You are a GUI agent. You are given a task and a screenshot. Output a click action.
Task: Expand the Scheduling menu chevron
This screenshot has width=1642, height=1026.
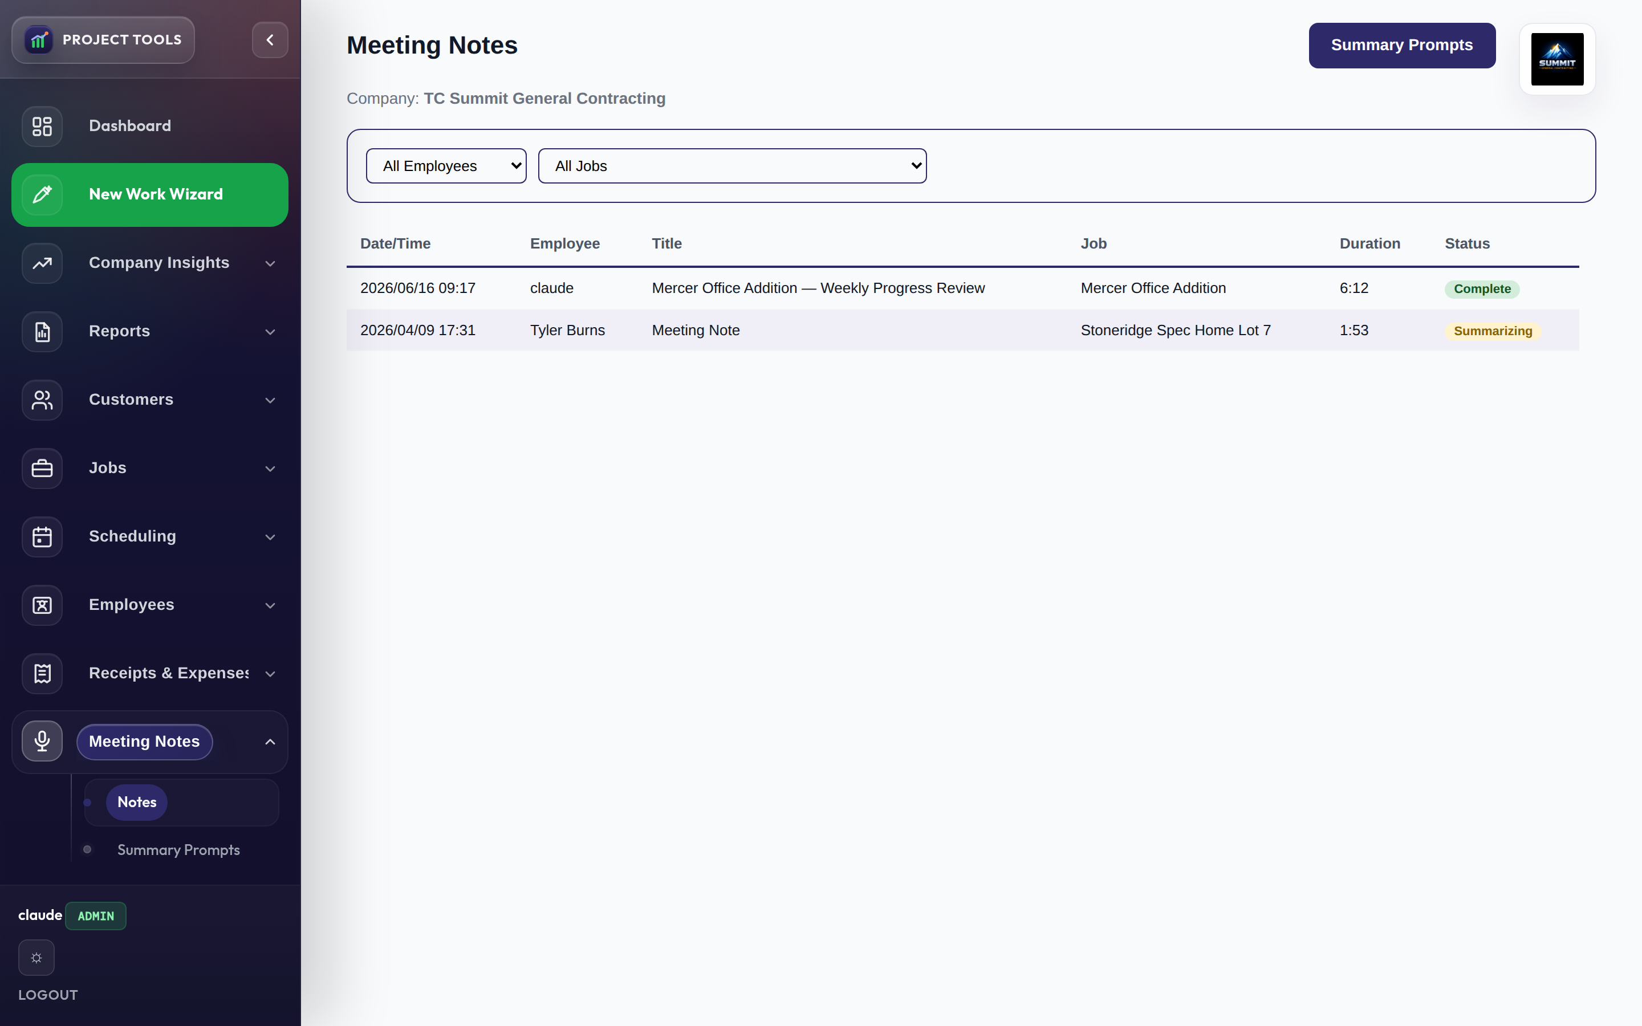point(270,538)
